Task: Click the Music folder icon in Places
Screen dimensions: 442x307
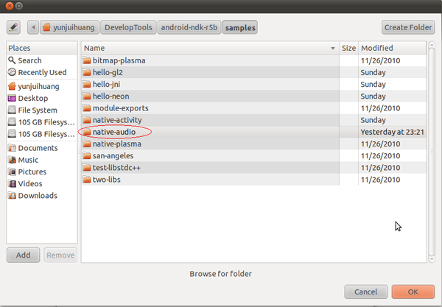Action: pos(12,160)
